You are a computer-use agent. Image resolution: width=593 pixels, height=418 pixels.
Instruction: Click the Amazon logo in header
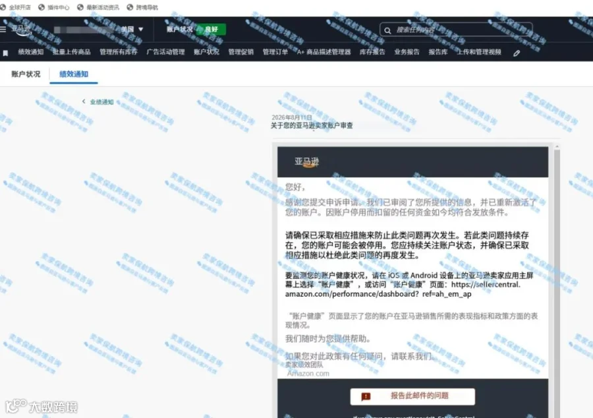click(21, 30)
